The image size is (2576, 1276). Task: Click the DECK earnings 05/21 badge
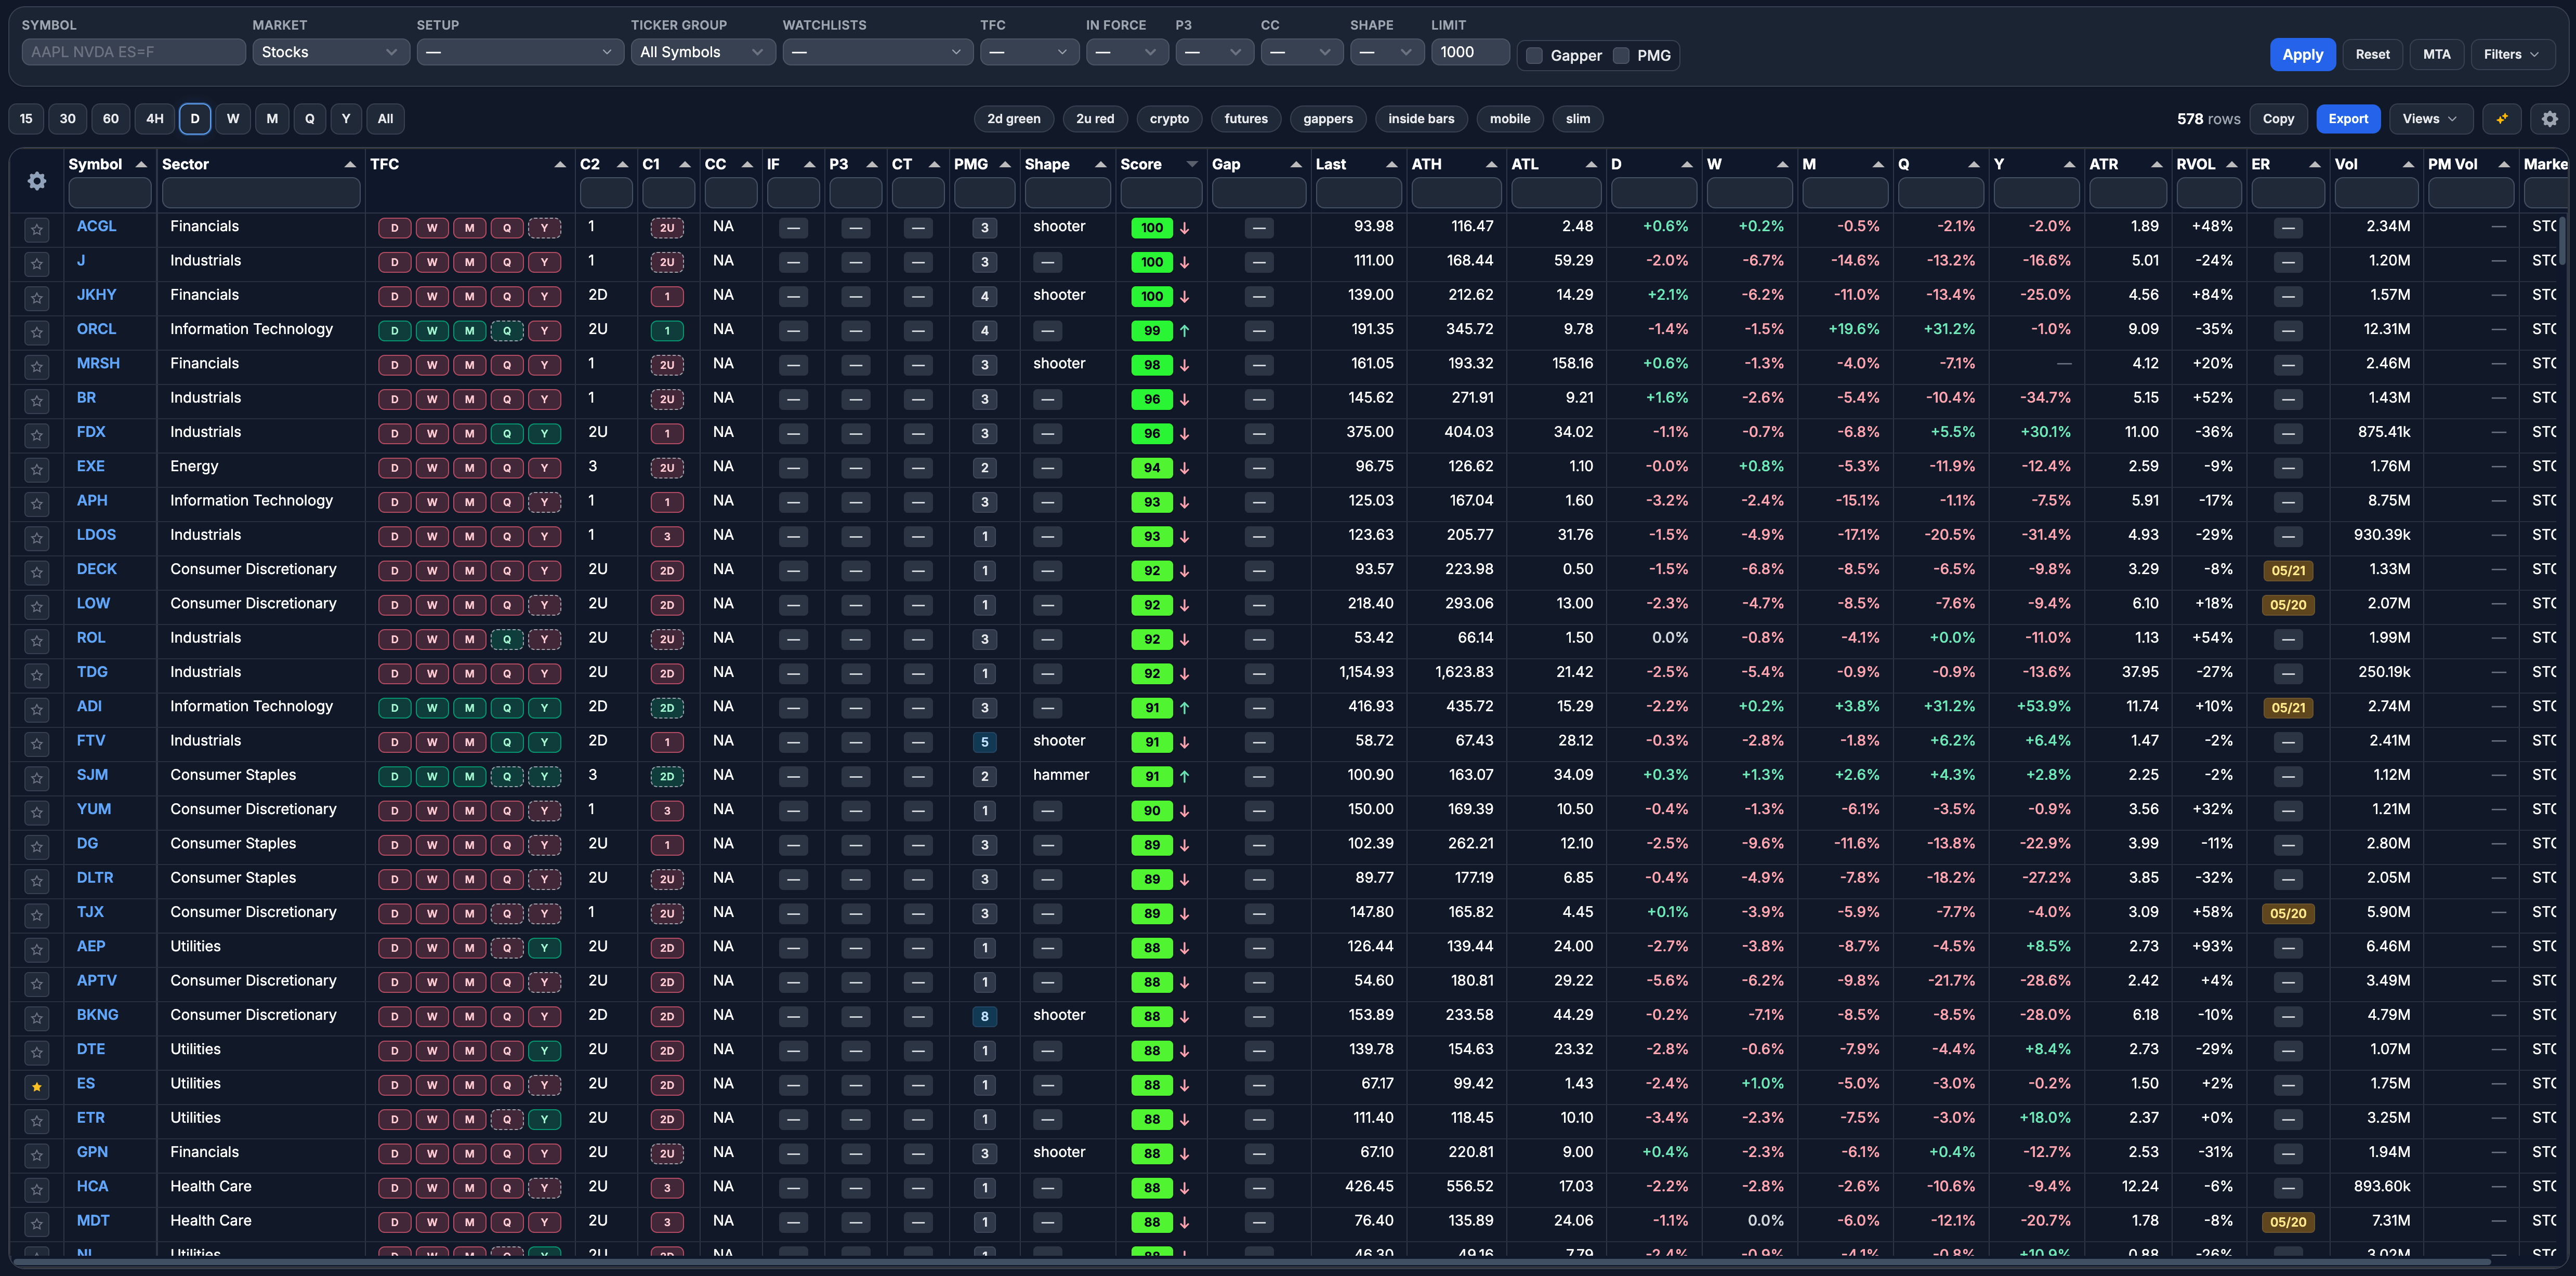coord(2287,571)
